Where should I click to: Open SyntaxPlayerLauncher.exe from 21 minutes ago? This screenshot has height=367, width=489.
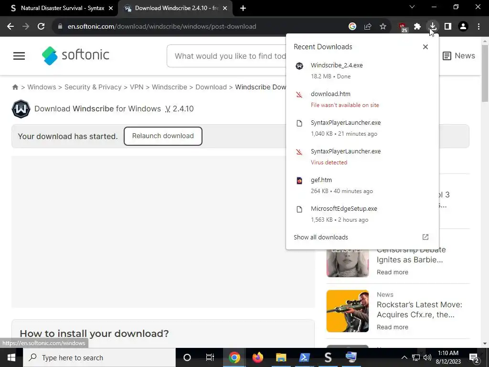[x=362, y=128]
